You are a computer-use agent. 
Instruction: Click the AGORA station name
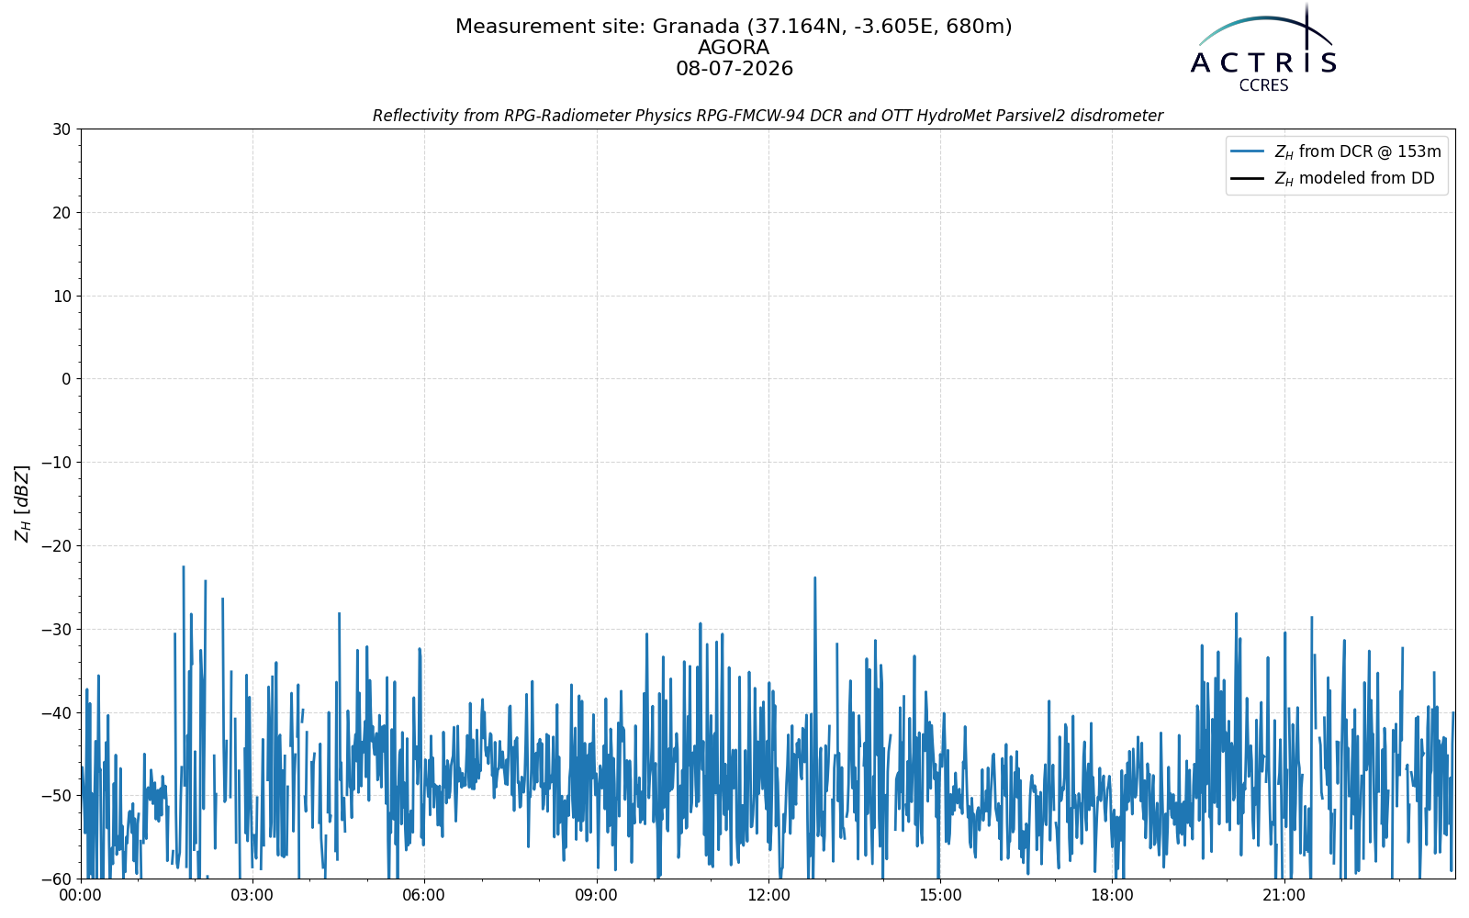coord(734,48)
